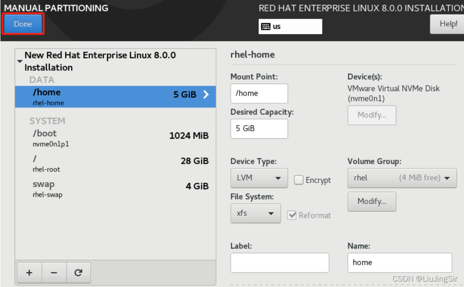The image size is (464, 287).
Task: Reload storage configuration with refresh icon
Action: [78, 273]
